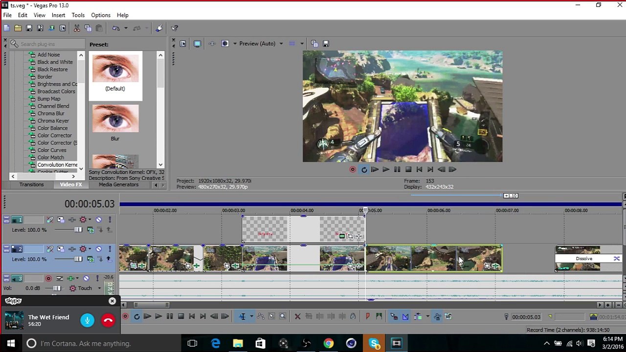Click the Normal Edit Tool in bottom toolbar
The image size is (626, 352).
pos(242,317)
